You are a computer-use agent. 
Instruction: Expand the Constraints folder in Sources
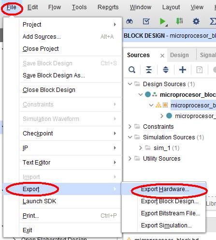130,126
